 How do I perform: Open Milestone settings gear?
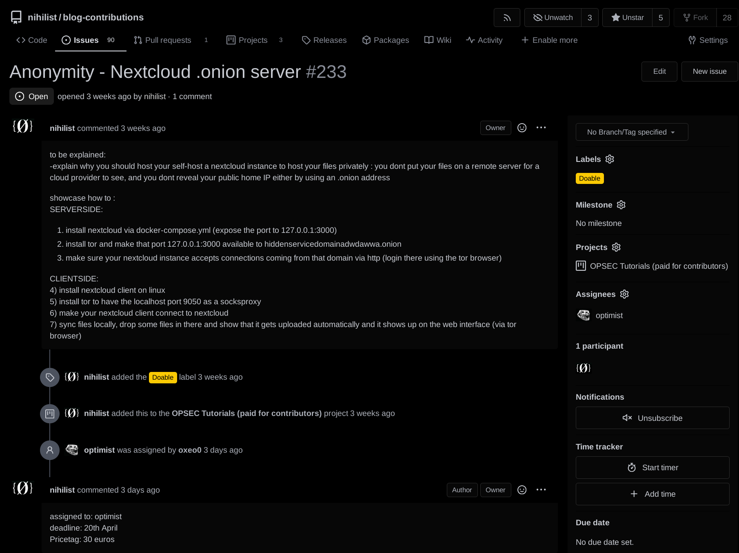point(621,205)
